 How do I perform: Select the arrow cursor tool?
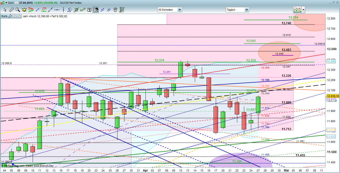click(5, 10)
